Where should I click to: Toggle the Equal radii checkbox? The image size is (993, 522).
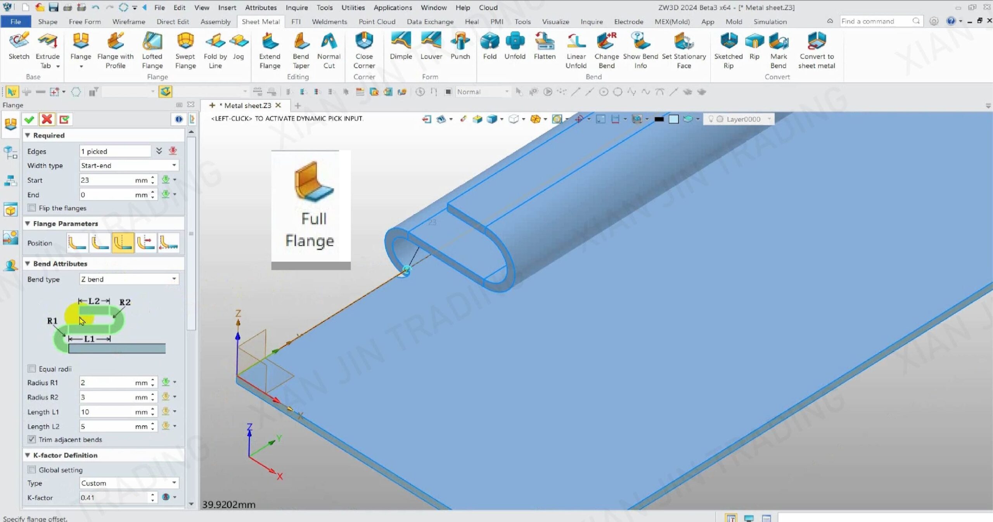point(32,369)
